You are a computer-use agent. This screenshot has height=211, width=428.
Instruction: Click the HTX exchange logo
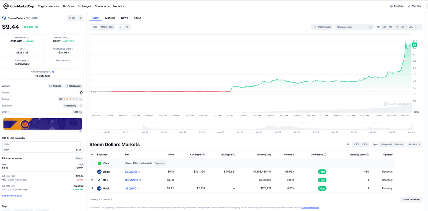tap(99, 180)
